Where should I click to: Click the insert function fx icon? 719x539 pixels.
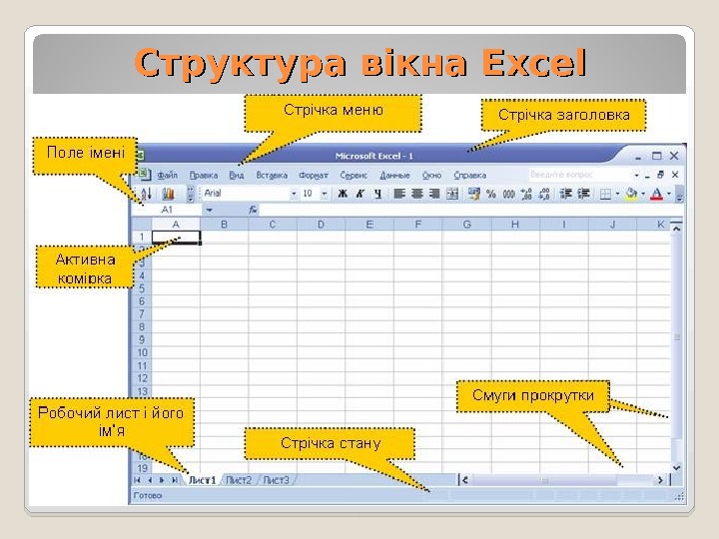pyautogui.click(x=253, y=210)
